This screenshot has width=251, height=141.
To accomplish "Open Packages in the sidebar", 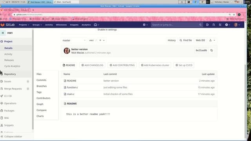I will click(x=16, y=110).
